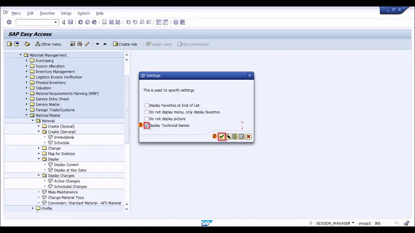Click the Add to Favorites icon
The image size is (415, 233).
pyautogui.click(x=73, y=44)
